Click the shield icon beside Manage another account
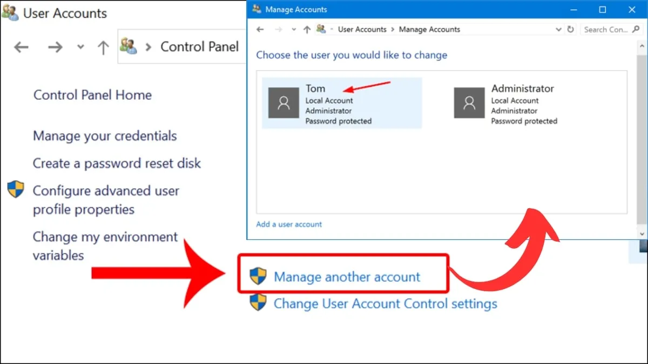The image size is (648, 364). (x=258, y=277)
